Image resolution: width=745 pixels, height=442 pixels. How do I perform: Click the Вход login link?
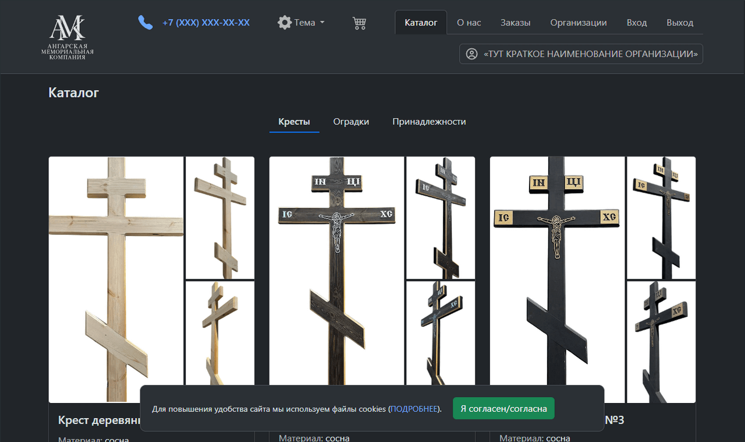[x=637, y=23]
